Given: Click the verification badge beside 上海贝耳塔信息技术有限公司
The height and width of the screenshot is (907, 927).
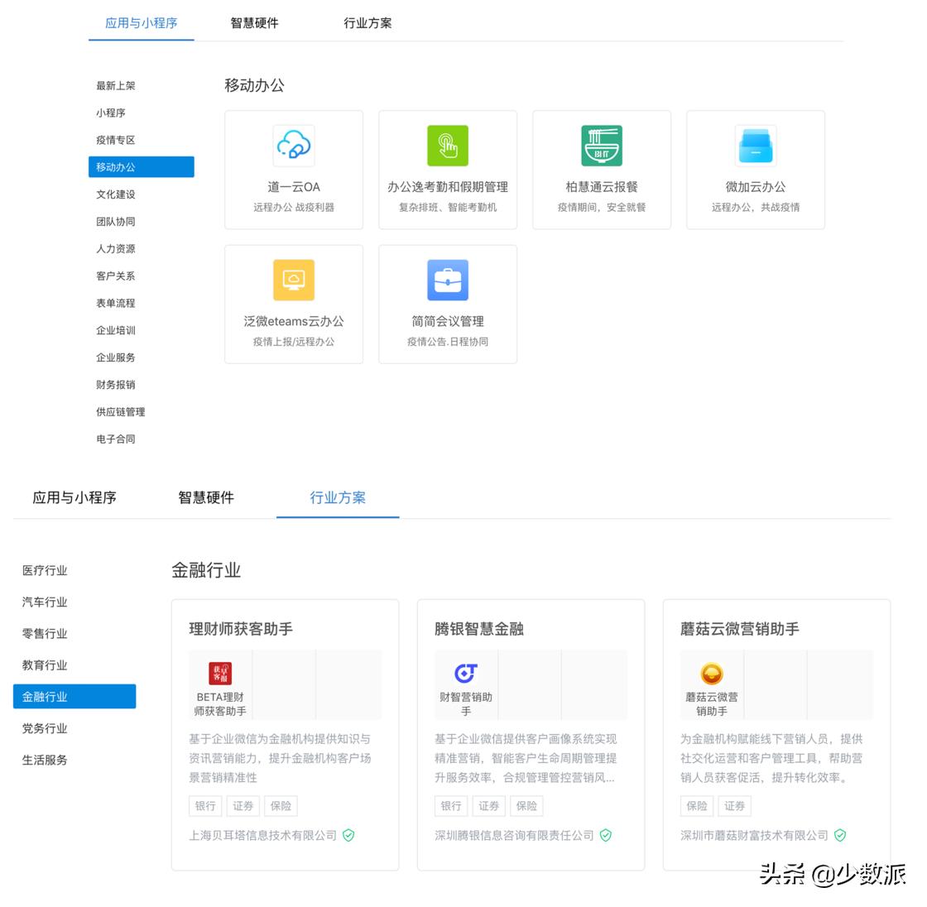Looking at the screenshot, I should 348,835.
